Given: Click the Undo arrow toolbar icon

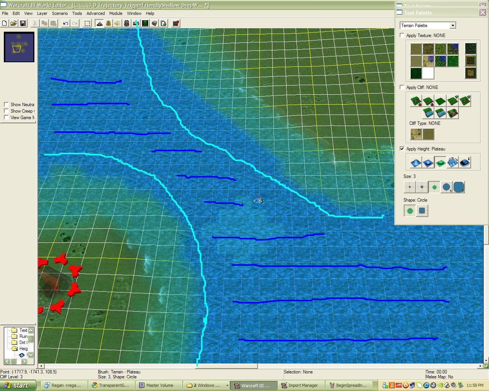Looking at the screenshot, I should pos(66,23).
